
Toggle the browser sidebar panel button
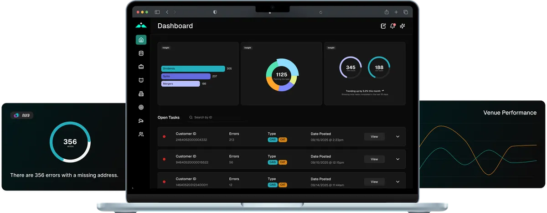[157, 12]
